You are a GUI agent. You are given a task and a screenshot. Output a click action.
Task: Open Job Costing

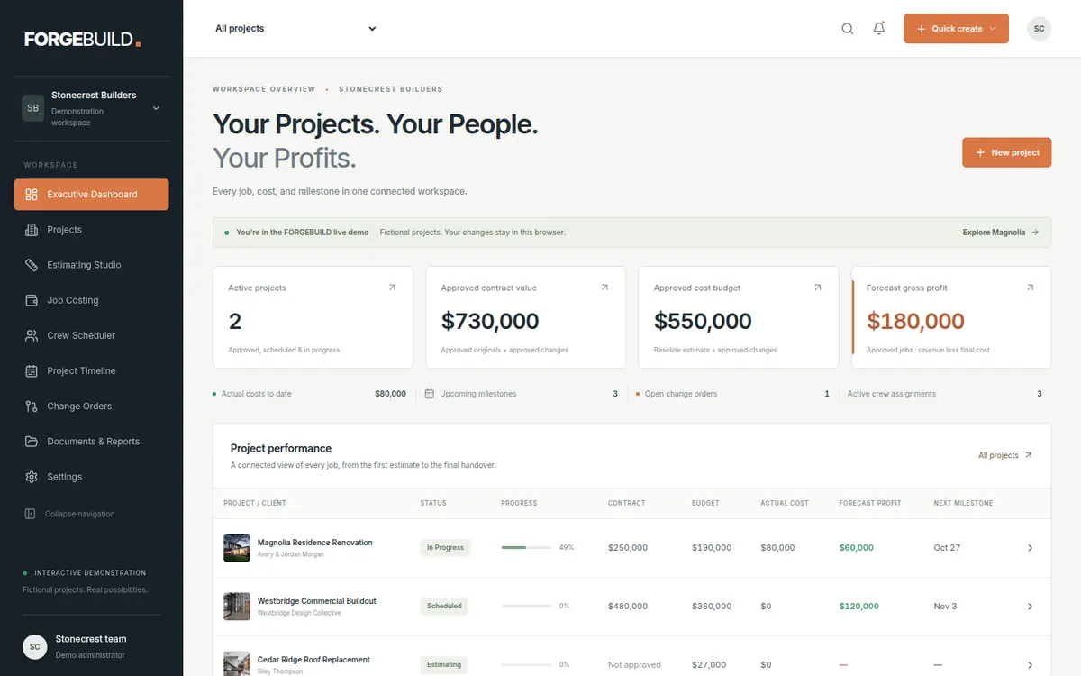tap(91, 300)
